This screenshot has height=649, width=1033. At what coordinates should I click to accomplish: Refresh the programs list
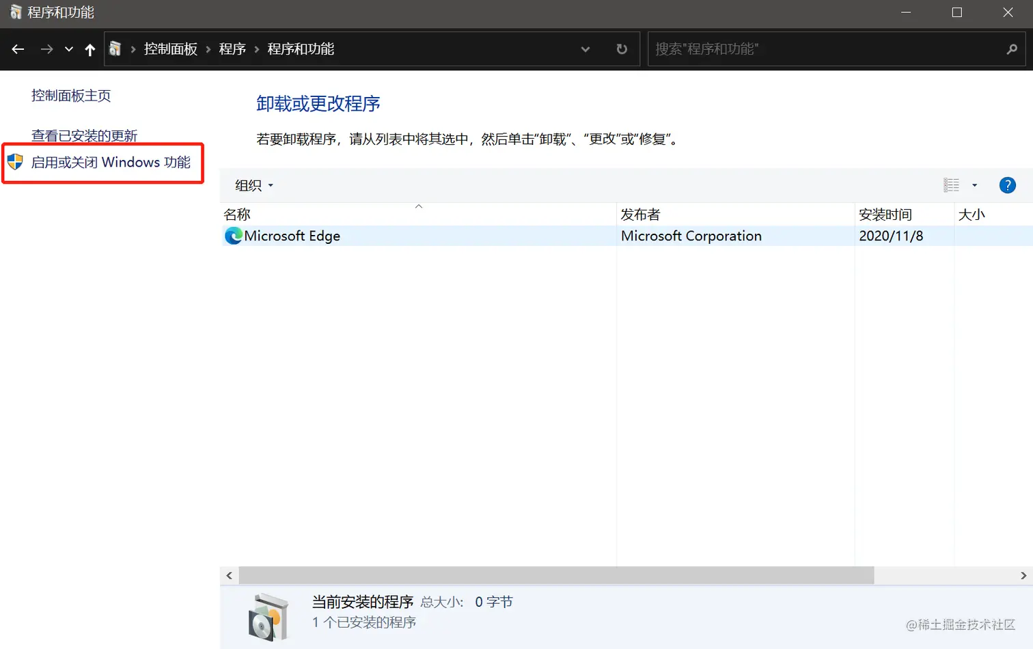tap(622, 49)
